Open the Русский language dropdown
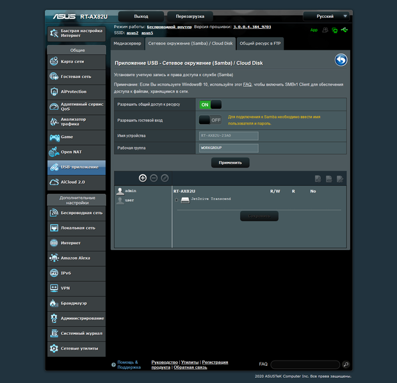Image resolution: width=397 pixels, height=383 pixels. pyautogui.click(x=326, y=17)
